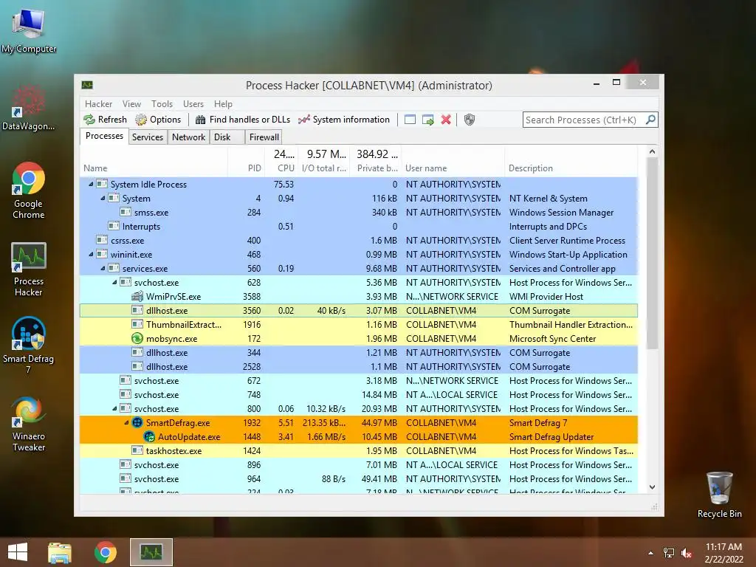Image resolution: width=756 pixels, height=567 pixels.
Task: Click the Refresh toolbar button
Action: tap(105, 120)
